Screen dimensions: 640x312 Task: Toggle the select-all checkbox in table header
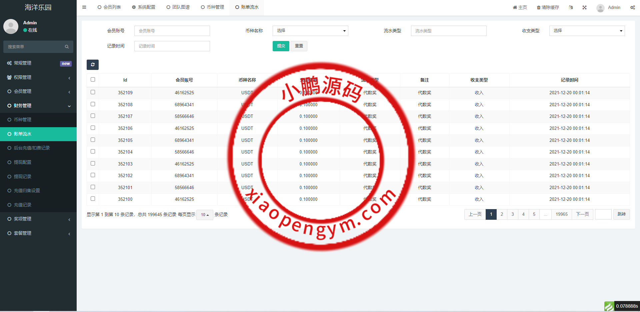(x=93, y=80)
